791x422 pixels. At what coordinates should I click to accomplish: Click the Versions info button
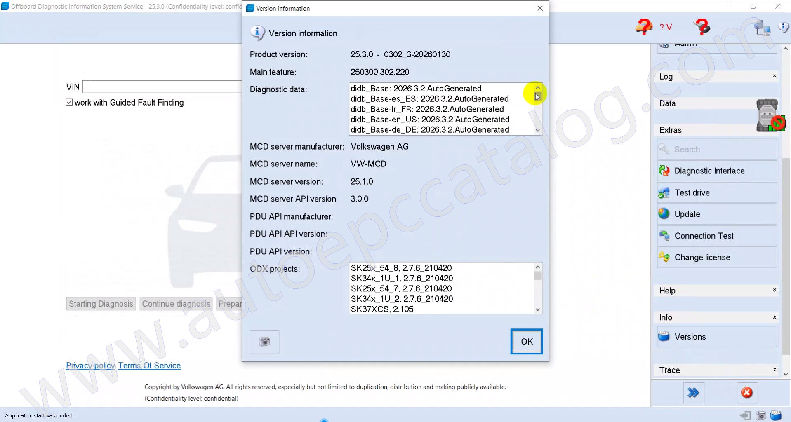coord(716,337)
